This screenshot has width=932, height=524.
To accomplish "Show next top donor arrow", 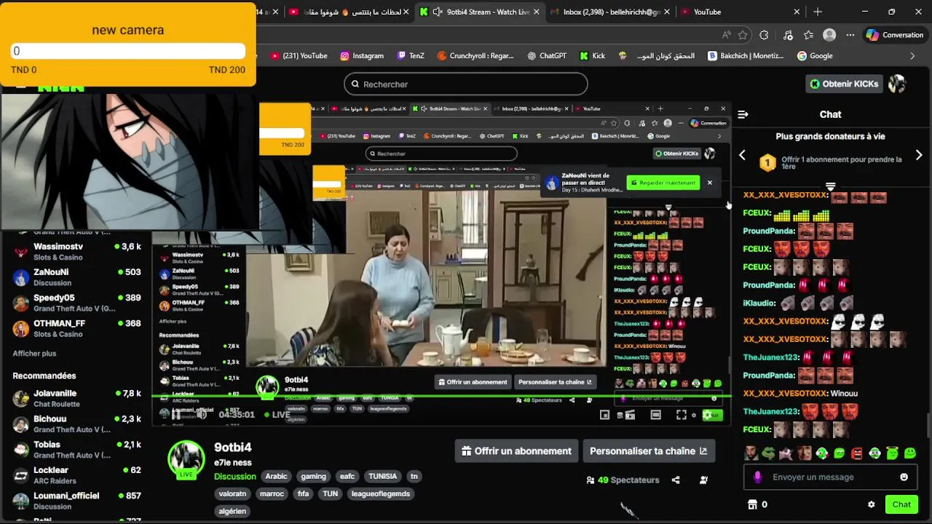I will click(x=919, y=155).
